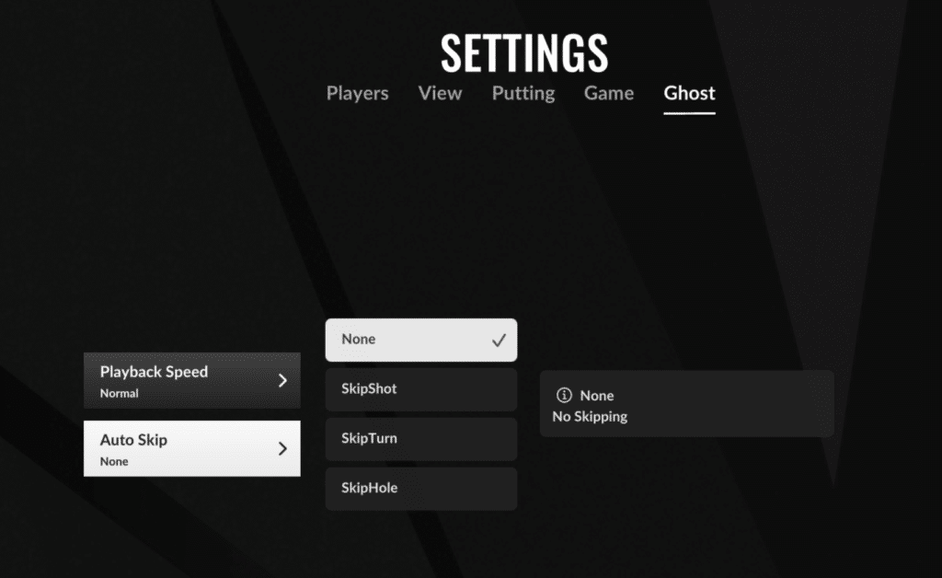Screen dimensions: 942x578
Task: Choose the SkipHole option
Action: 421,489
